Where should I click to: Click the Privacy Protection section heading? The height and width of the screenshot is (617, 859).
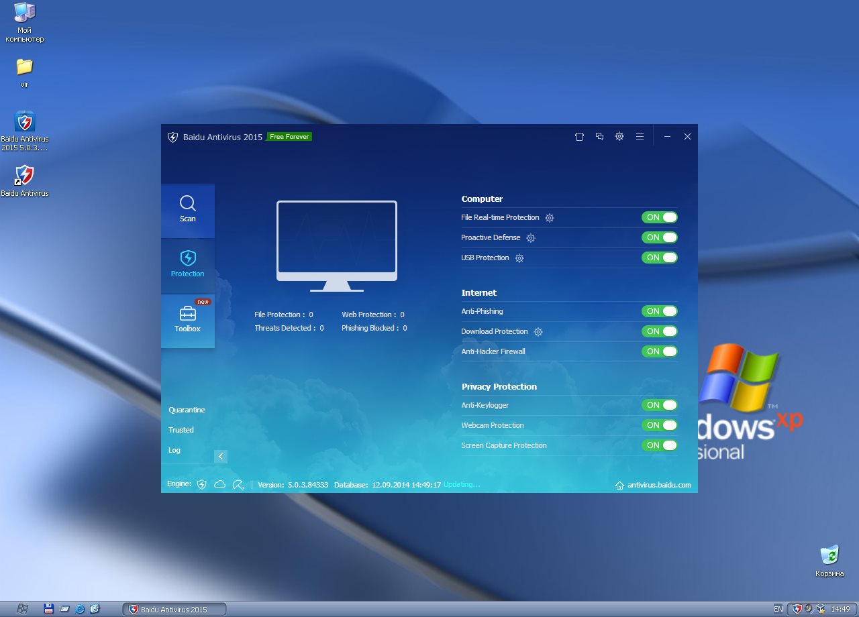pyautogui.click(x=499, y=387)
